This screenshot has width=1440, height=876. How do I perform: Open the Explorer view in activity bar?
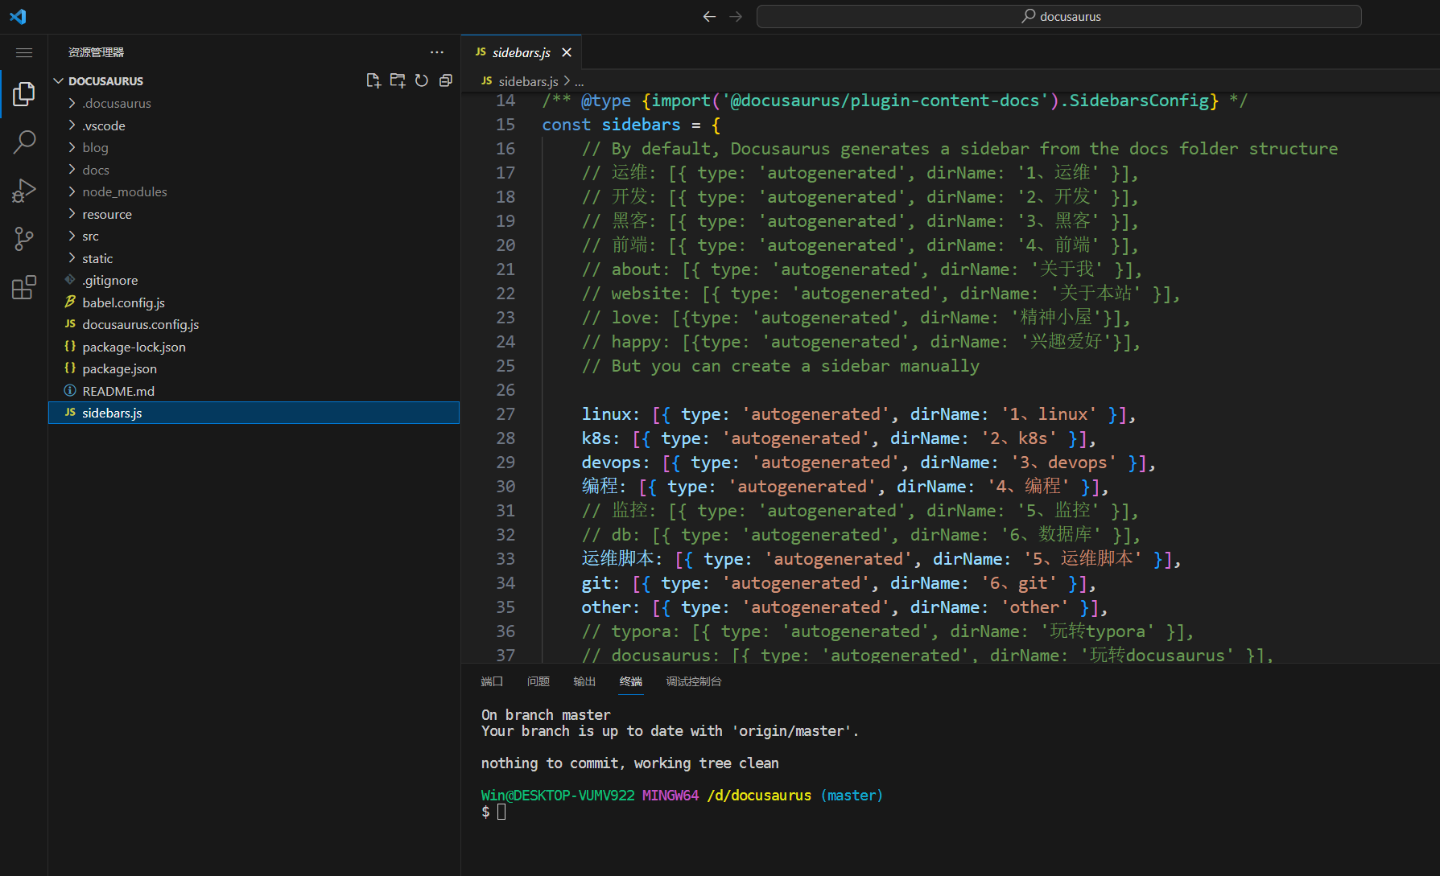[x=24, y=94]
